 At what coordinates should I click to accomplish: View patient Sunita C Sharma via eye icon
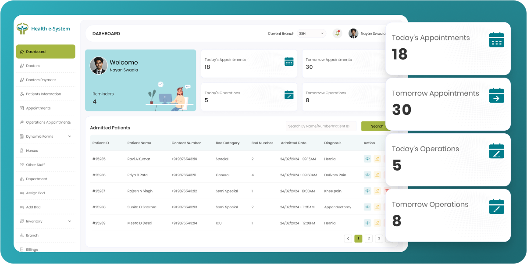tap(367, 207)
